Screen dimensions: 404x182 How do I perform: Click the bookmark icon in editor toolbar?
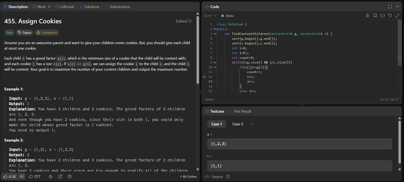[375, 16]
